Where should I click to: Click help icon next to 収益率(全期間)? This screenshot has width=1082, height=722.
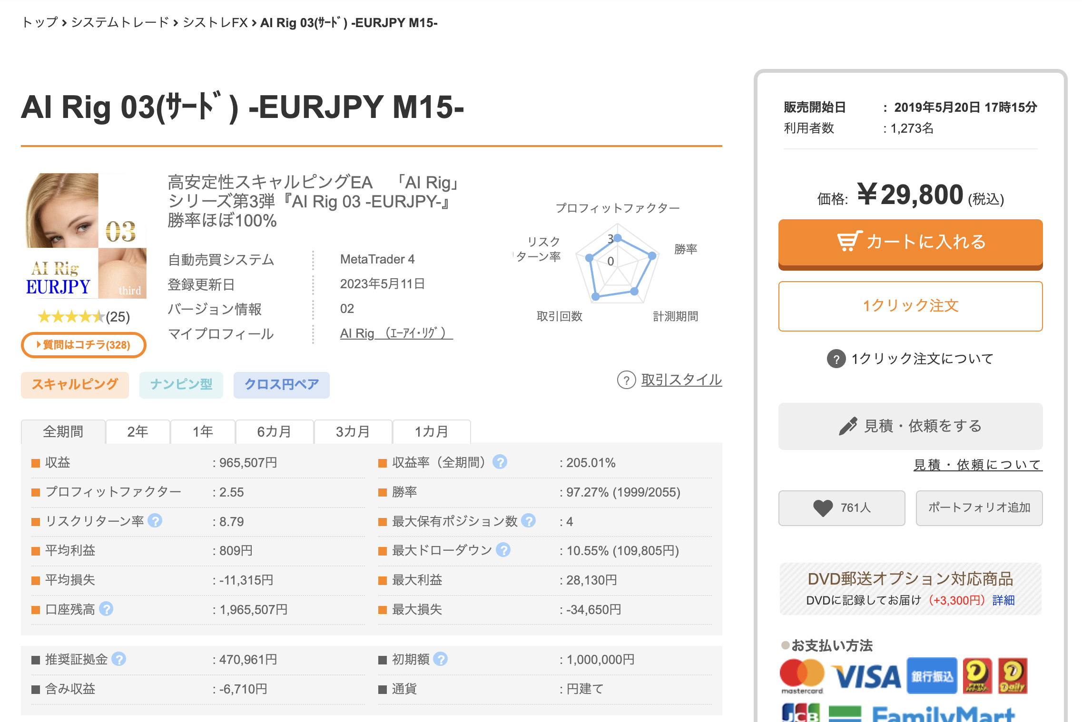[500, 462]
